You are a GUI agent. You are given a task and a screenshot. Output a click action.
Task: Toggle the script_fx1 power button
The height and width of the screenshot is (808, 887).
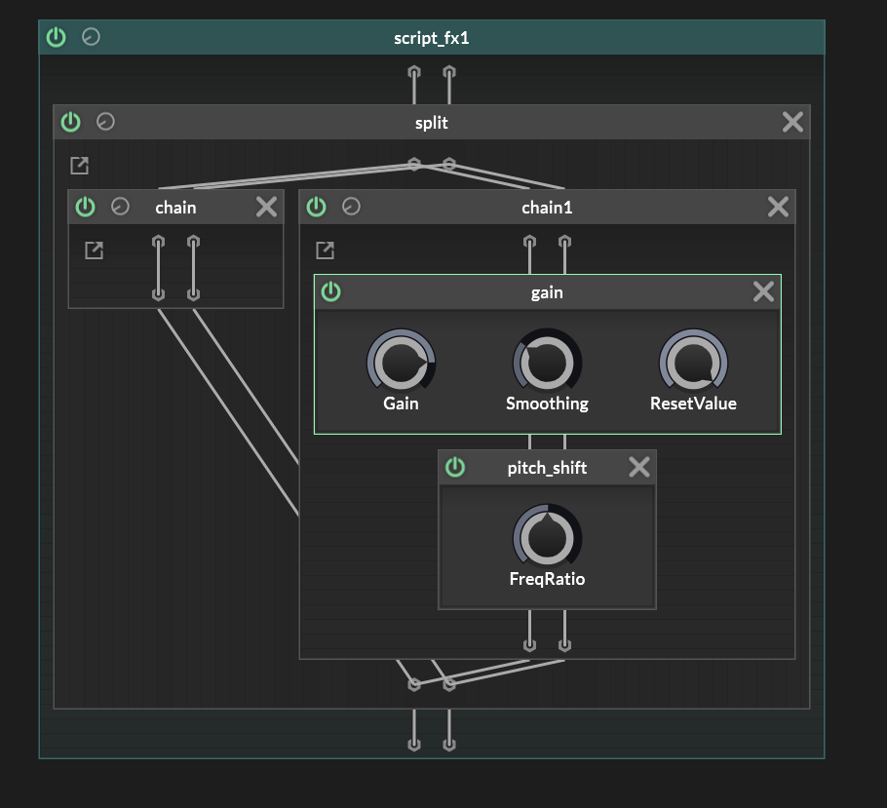(57, 38)
